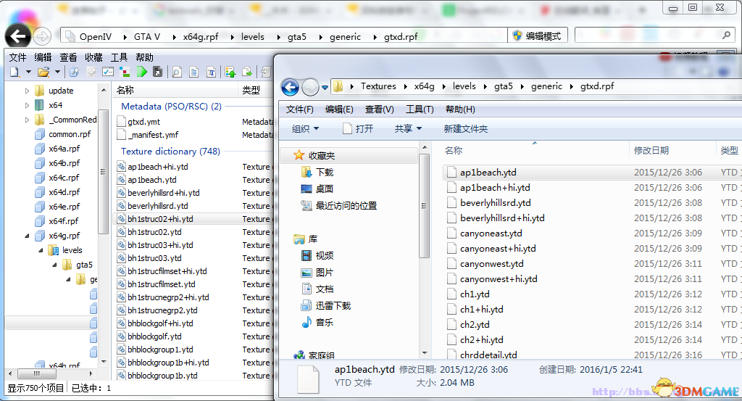Click 打开 button in Explorer toolbar
742x401 pixels.
(x=358, y=129)
